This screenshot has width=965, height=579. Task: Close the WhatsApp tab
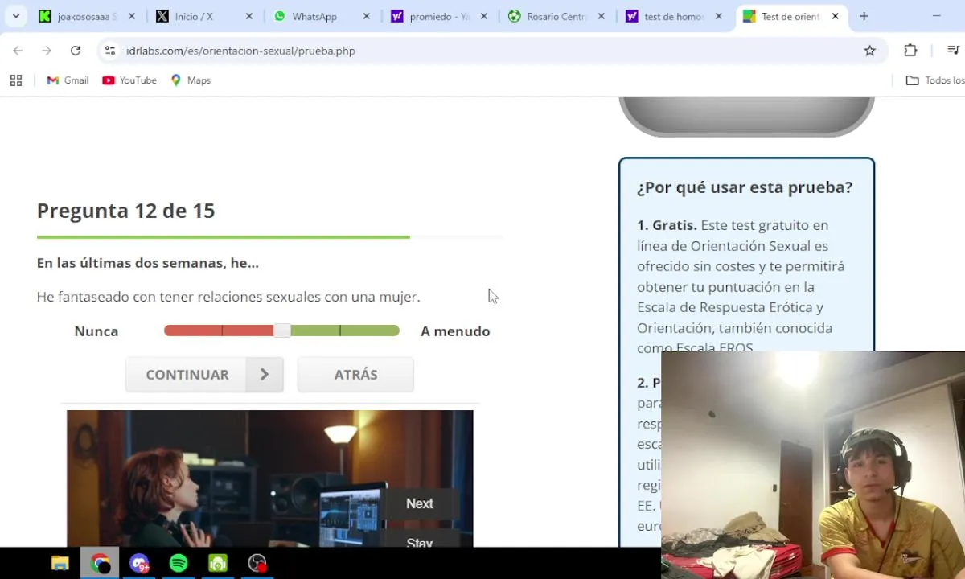point(367,16)
